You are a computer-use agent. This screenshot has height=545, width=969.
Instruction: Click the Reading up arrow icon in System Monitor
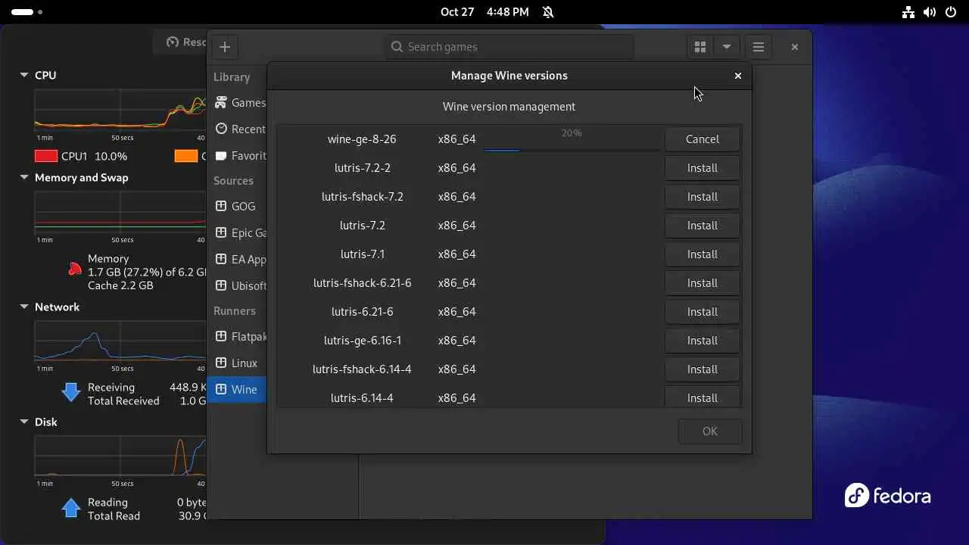tap(71, 507)
